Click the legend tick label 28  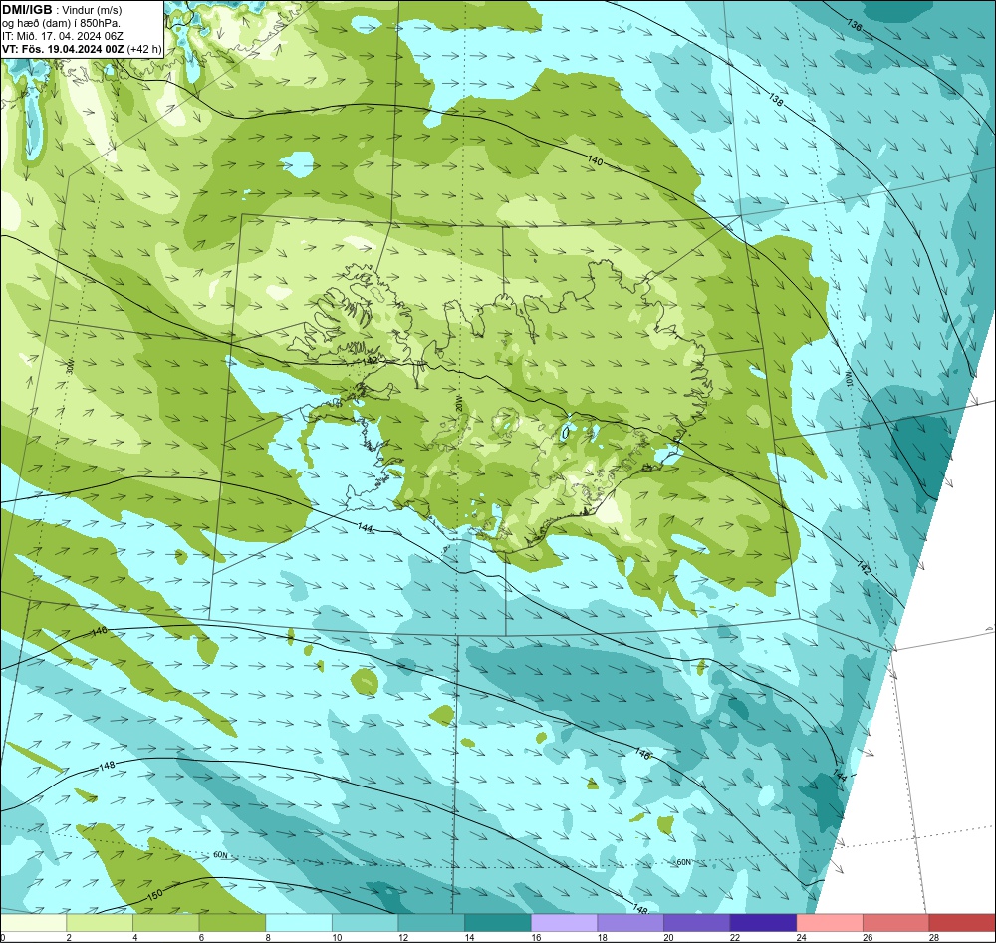pos(934,937)
